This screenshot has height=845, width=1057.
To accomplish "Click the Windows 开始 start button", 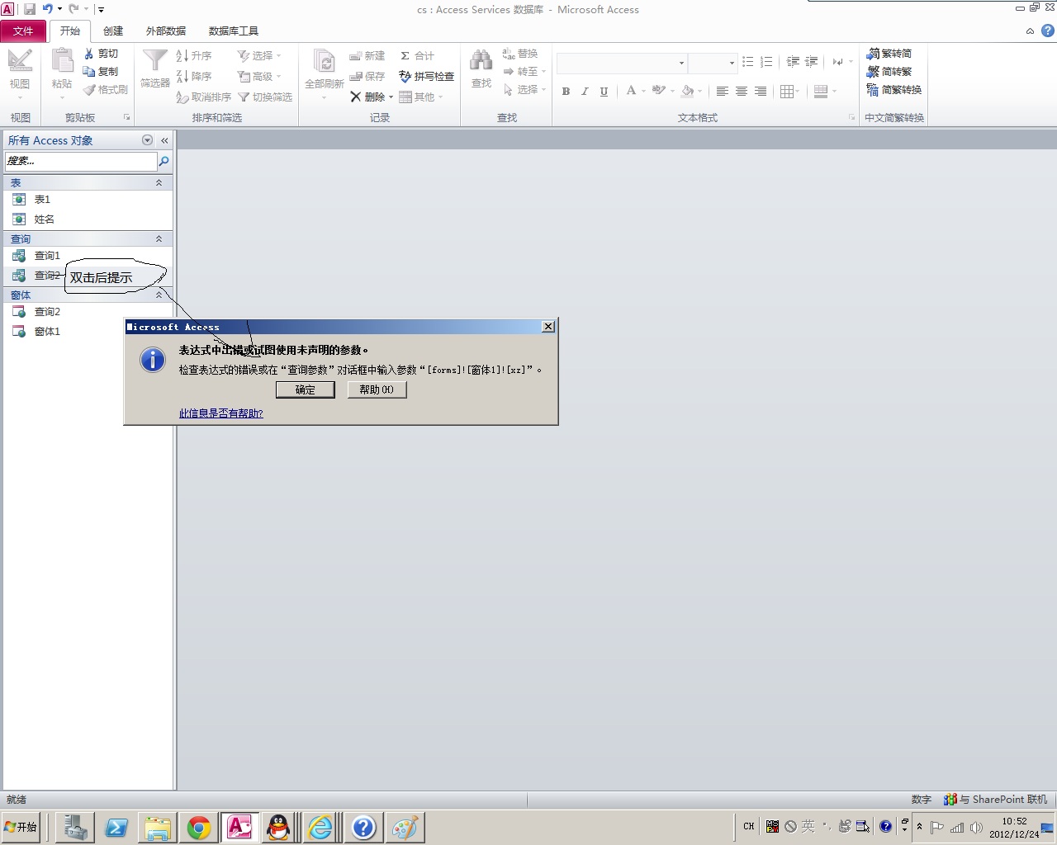I will 21,827.
